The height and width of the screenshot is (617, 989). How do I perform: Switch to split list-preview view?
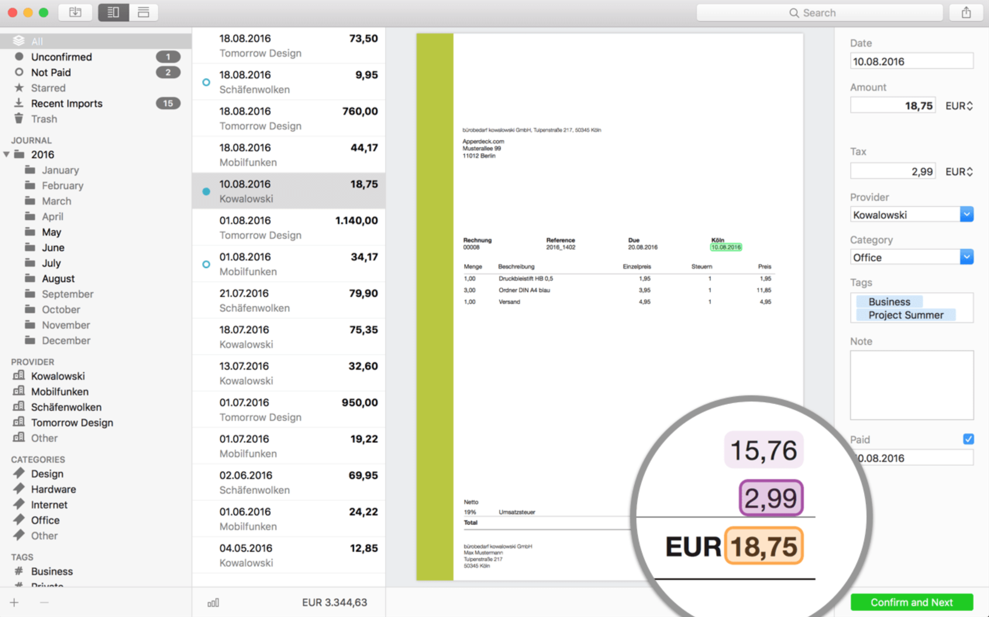(114, 12)
